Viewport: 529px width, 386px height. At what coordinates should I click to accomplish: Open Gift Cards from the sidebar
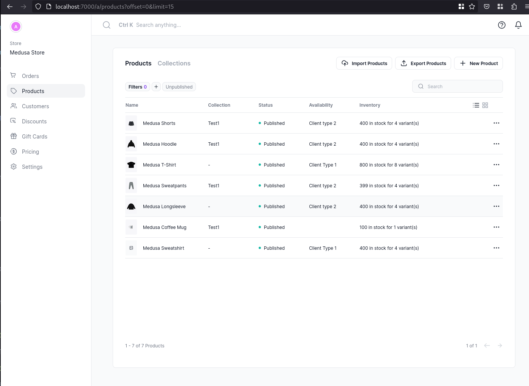click(35, 136)
